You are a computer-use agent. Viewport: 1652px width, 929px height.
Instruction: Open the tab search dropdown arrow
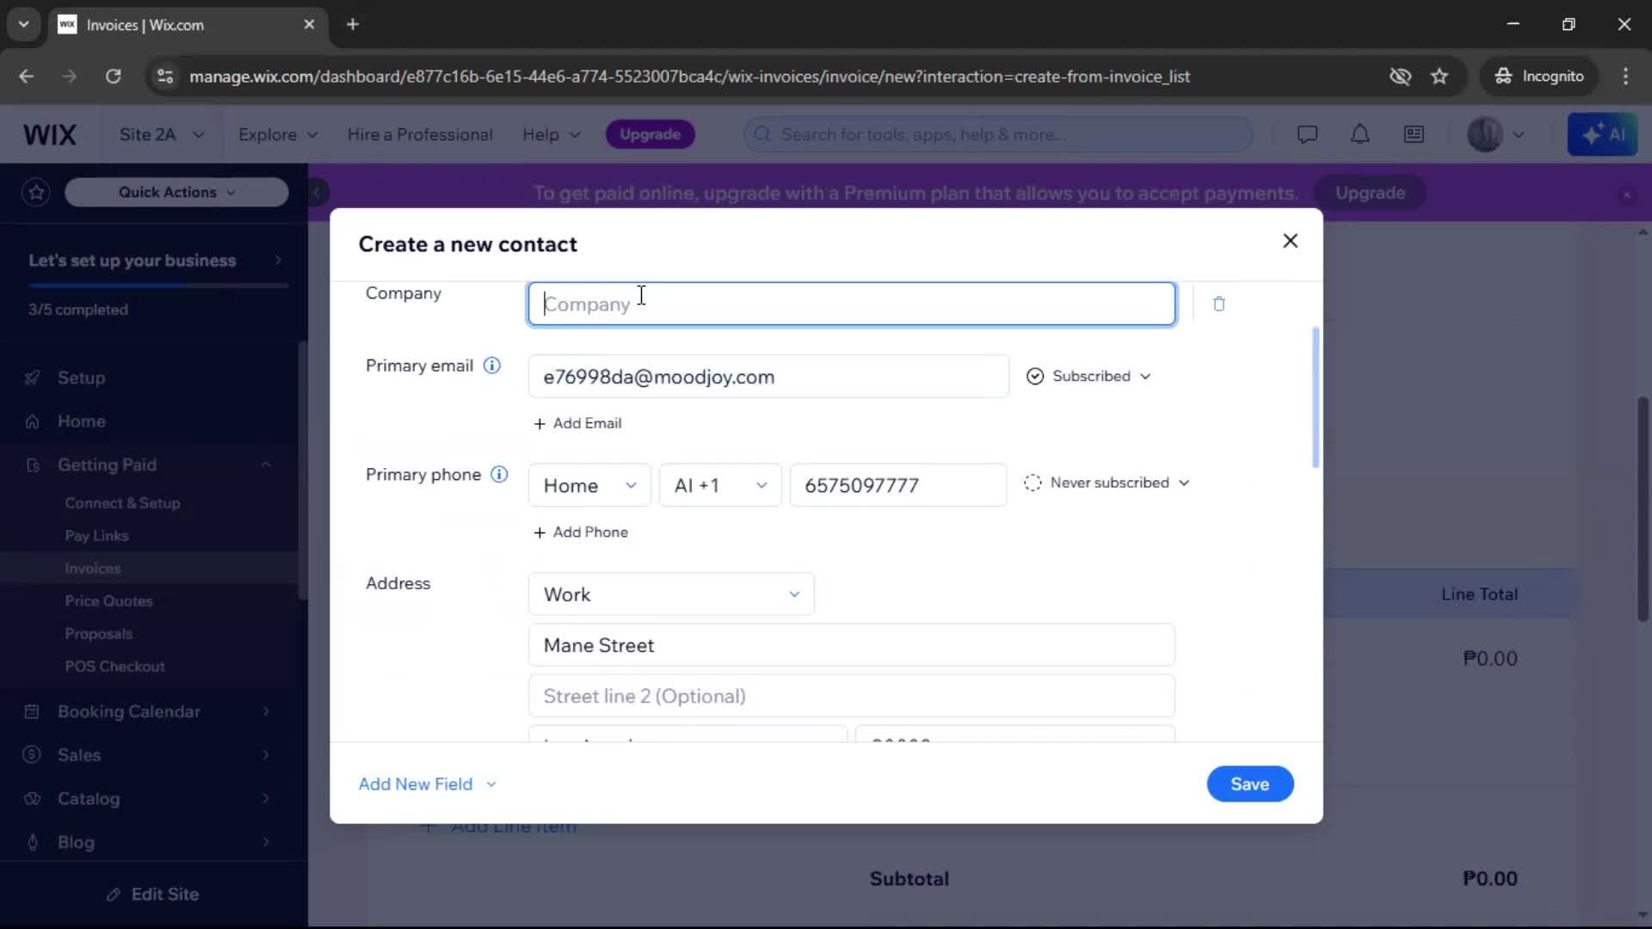[23, 24]
